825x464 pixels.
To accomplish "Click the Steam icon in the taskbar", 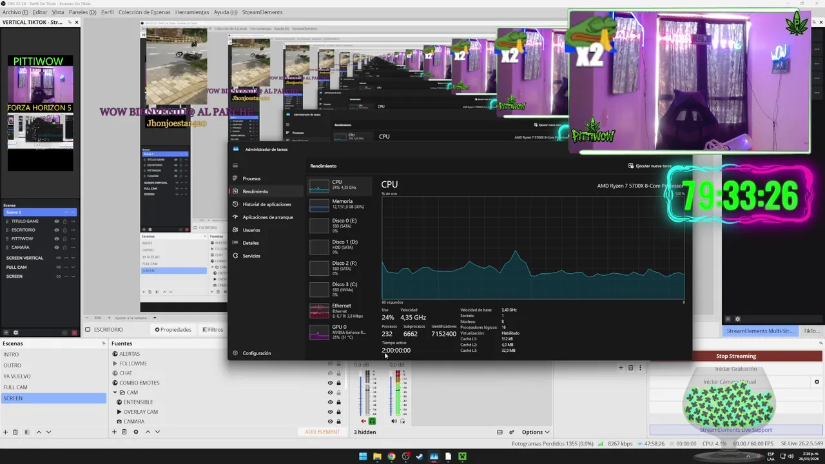I will click(420, 457).
